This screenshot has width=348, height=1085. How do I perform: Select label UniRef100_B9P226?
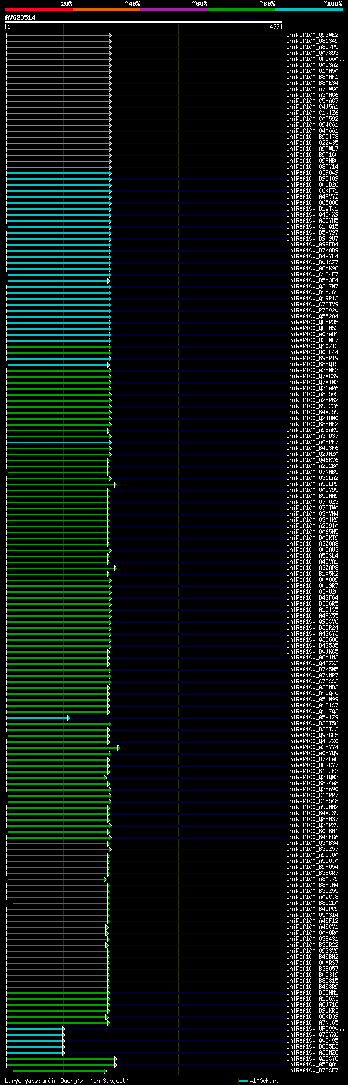pos(312,406)
